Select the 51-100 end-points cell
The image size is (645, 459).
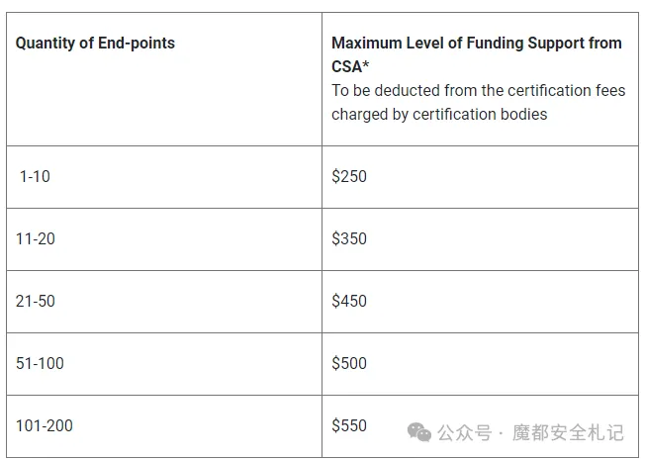(x=164, y=364)
